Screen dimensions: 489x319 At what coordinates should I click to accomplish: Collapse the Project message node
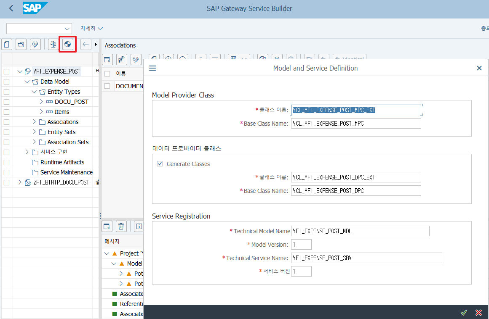(x=107, y=253)
